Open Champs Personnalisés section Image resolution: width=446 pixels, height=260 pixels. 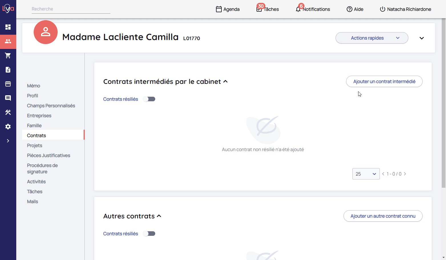51,106
